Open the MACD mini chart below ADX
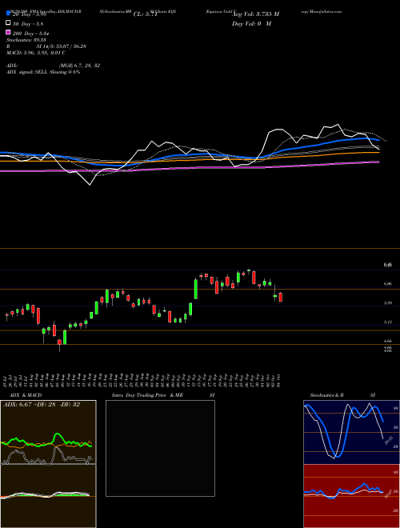Viewport: 400px width, 528px height. coord(48,496)
